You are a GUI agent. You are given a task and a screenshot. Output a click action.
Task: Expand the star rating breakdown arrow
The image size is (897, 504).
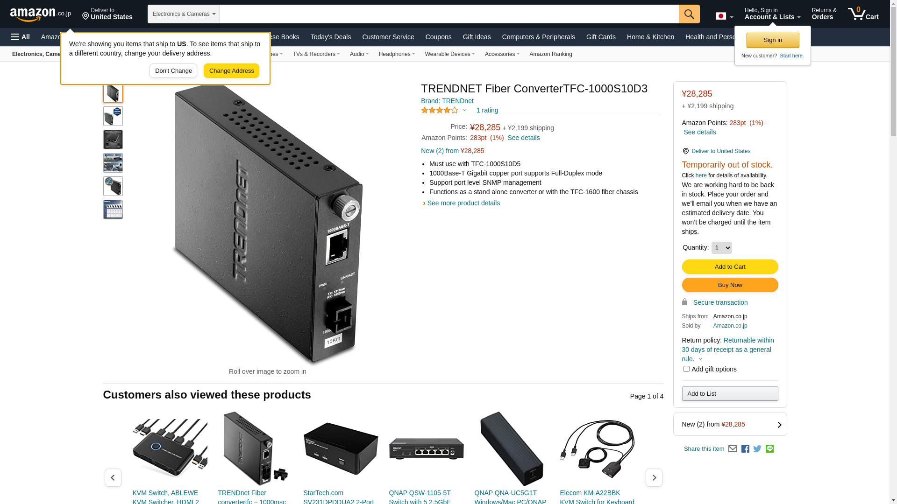click(x=464, y=111)
